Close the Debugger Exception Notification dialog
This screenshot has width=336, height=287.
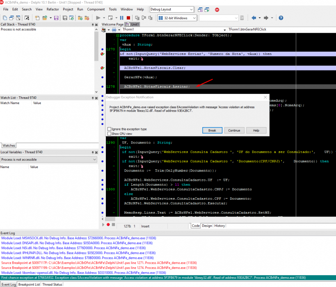(265, 97)
